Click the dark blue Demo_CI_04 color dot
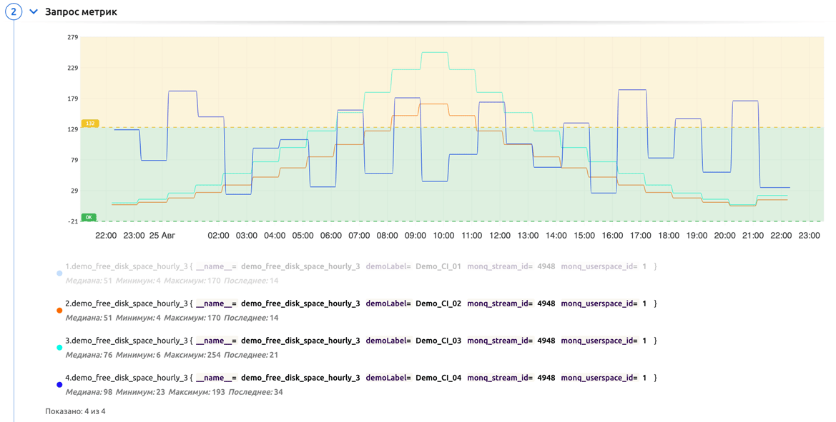Image resolution: width=836 pixels, height=422 pixels. coord(59,385)
